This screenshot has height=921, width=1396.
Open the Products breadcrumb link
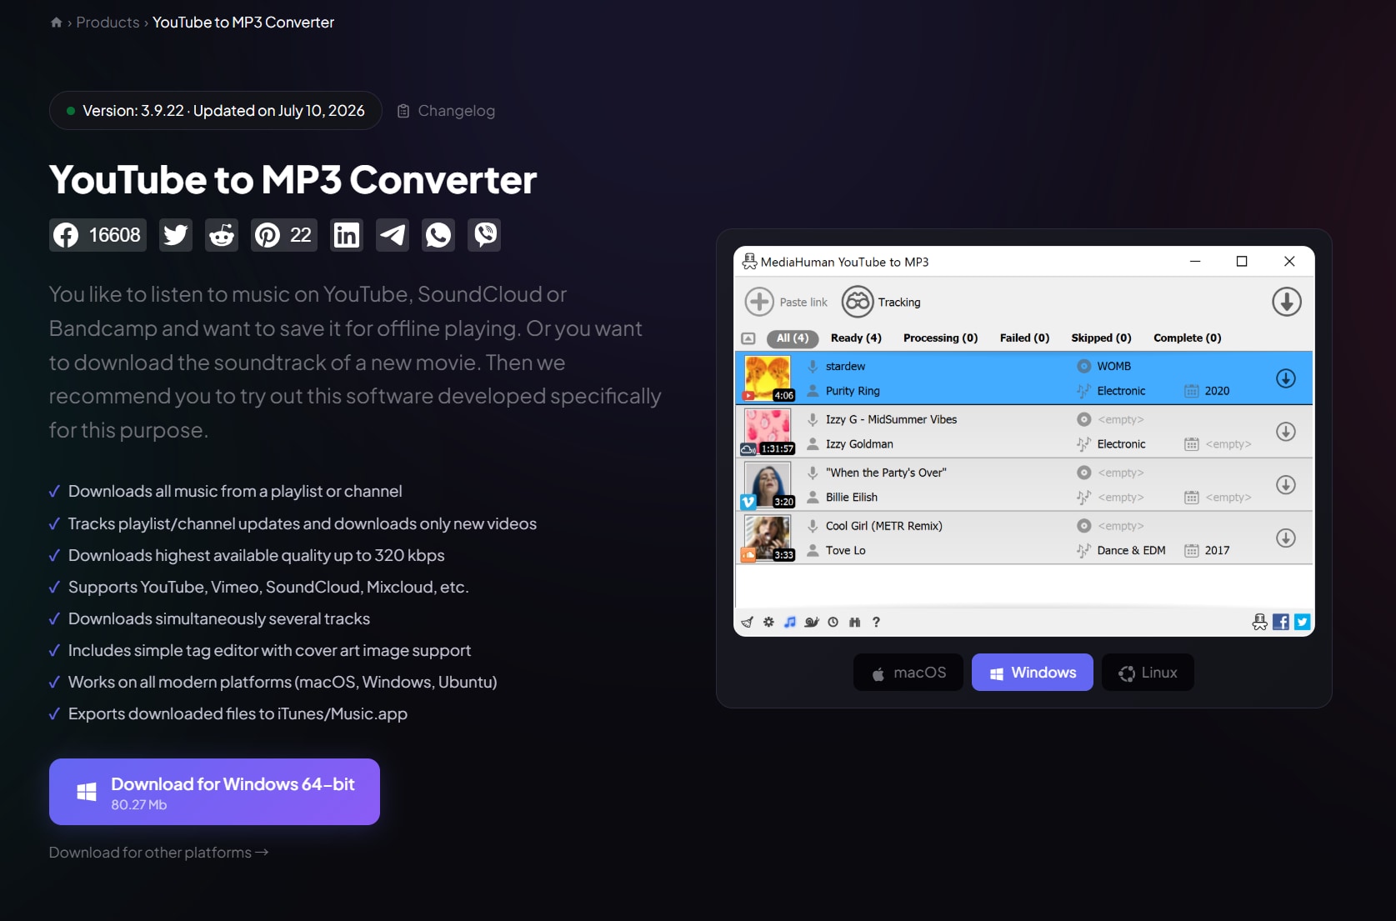point(108,23)
